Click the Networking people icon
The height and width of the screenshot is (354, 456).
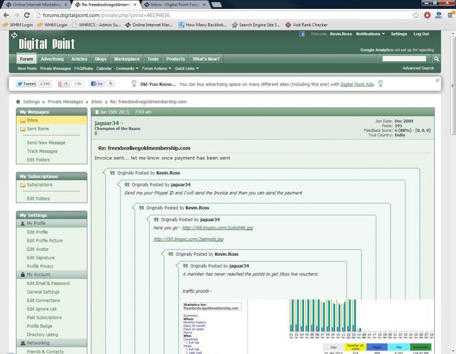click(23, 343)
